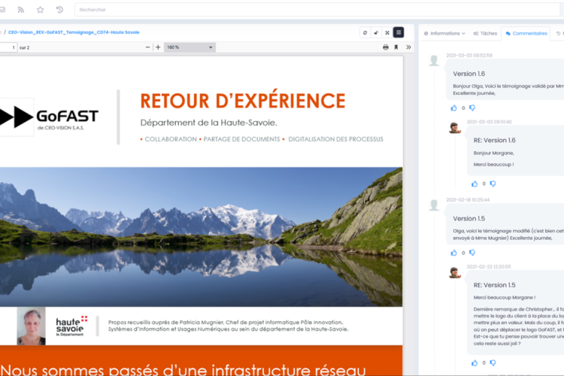This screenshot has height=376, width=564.
Task: Switch to the Tâches tab
Action: click(485, 33)
